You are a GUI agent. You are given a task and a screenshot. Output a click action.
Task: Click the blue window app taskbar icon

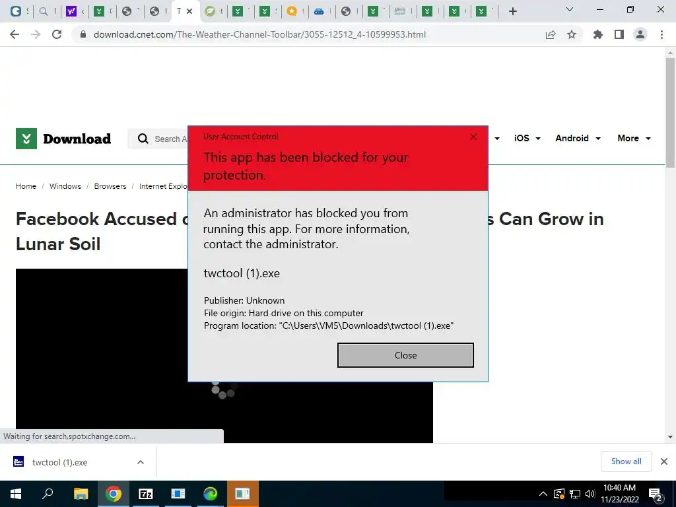click(x=178, y=494)
